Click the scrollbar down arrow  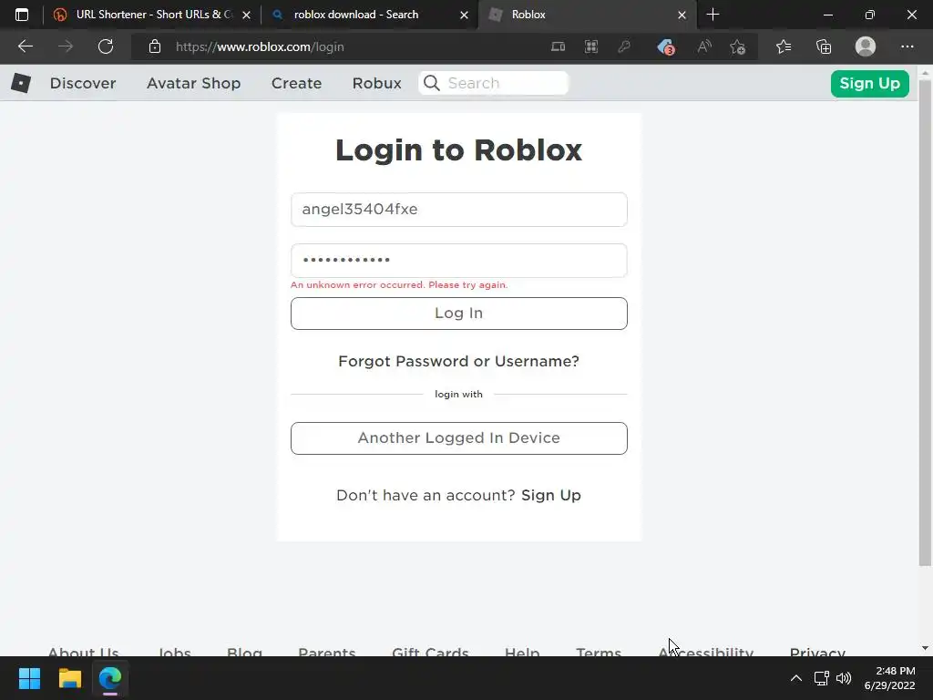click(925, 648)
